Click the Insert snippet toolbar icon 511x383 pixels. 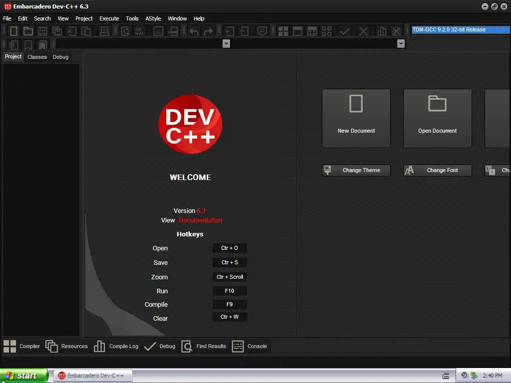(13, 44)
